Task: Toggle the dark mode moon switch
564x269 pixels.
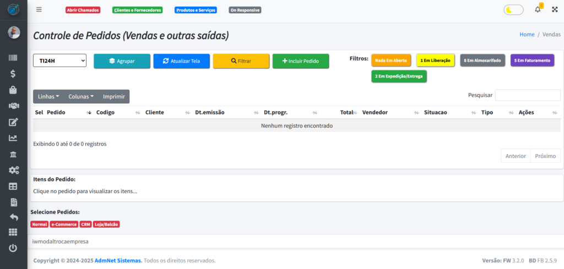Action: [513, 10]
